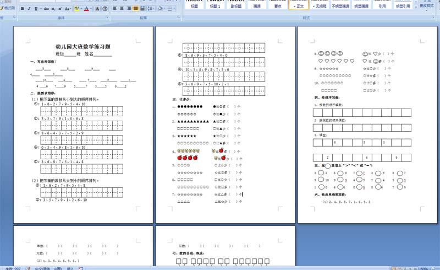This screenshot has width=440, height=270.
Task: Select the 明显强调 style
Action: point(361,4)
